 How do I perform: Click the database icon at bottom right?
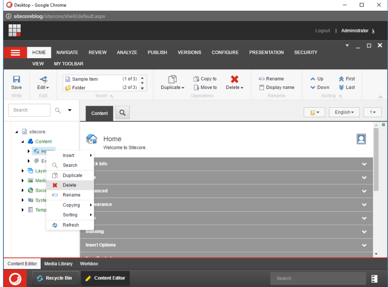pyautogui.click(x=374, y=278)
